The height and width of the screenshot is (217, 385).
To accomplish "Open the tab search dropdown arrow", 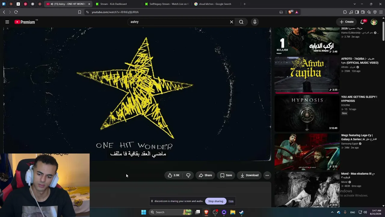I will tap(355, 4).
